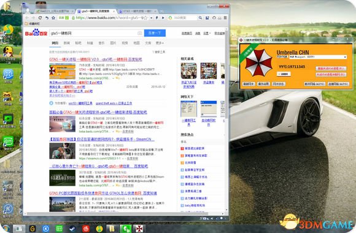Open the Steam taskbar icon
The image size is (356, 233).
click(72, 229)
